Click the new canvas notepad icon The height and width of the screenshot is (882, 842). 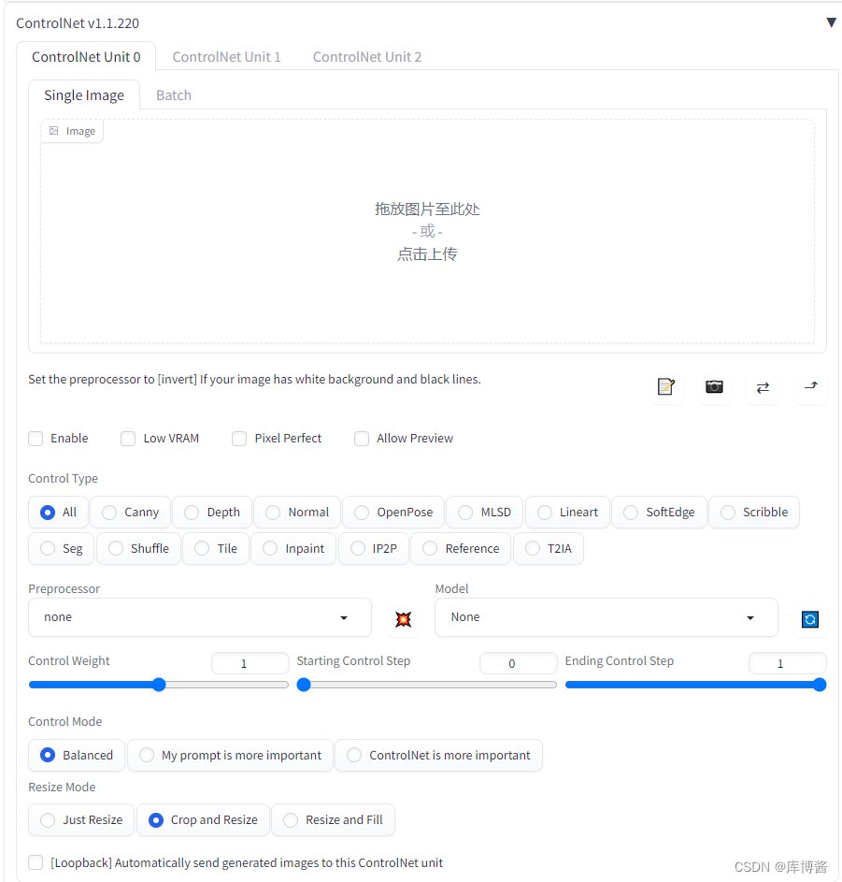(x=666, y=387)
